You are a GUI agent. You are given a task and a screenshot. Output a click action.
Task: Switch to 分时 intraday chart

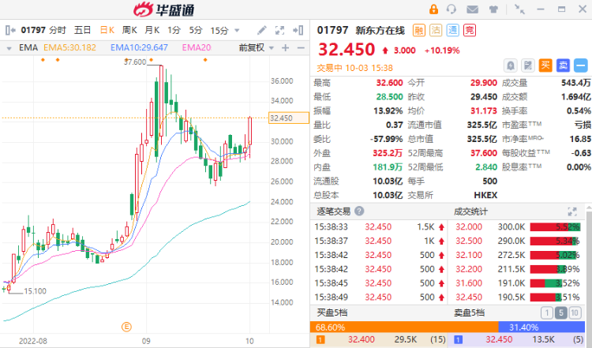pyautogui.click(x=58, y=30)
